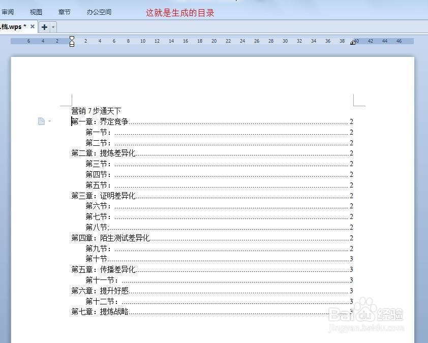This screenshot has width=428, height=343.
Task: Click ruler mark 10
Action: click(x=143, y=41)
